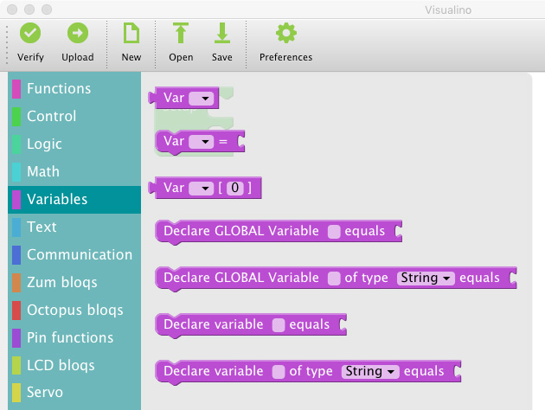Screen dimensions: 545x410
Task: Click name field in Declare GLOBAL Variable equals block
Action: pos(334,232)
